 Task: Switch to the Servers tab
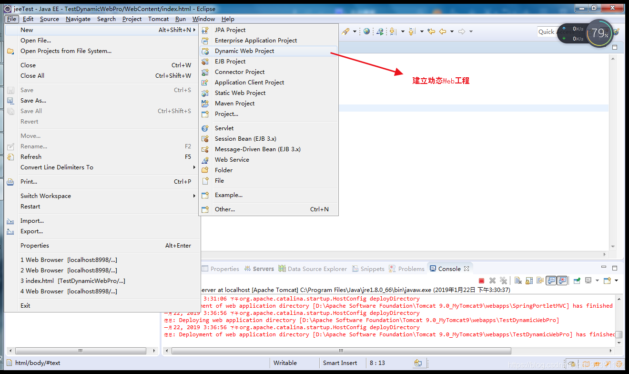coord(259,269)
